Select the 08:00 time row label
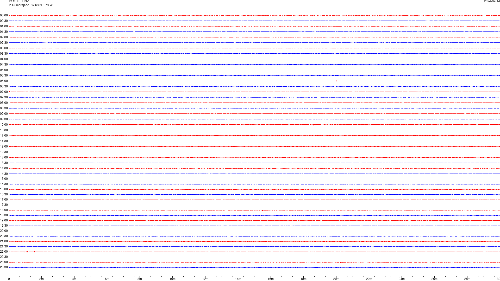Screen dimensions: 500x281 pyautogui.click(x=4, y=103)
